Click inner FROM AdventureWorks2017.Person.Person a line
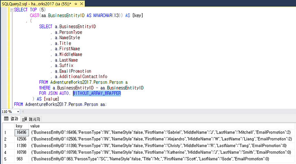296x164 pixels. tap(83, 82)
